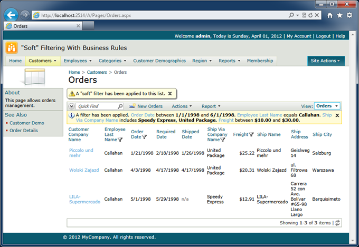Viewport: 359px width, 247px height.
Task: Click the Order Date filter link
Action: 143,115
